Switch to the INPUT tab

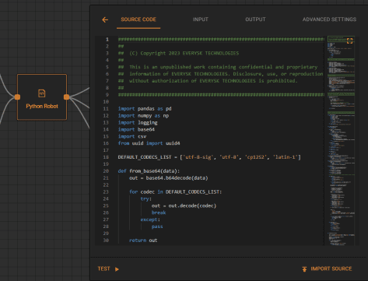(200, 19)
